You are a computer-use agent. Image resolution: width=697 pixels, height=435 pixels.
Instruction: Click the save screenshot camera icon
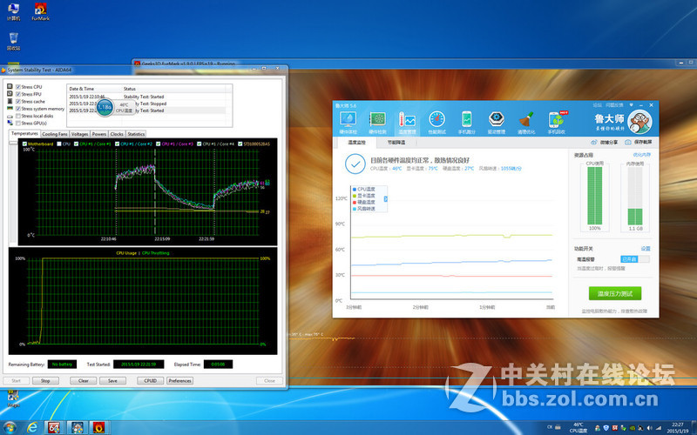[627, 142]
